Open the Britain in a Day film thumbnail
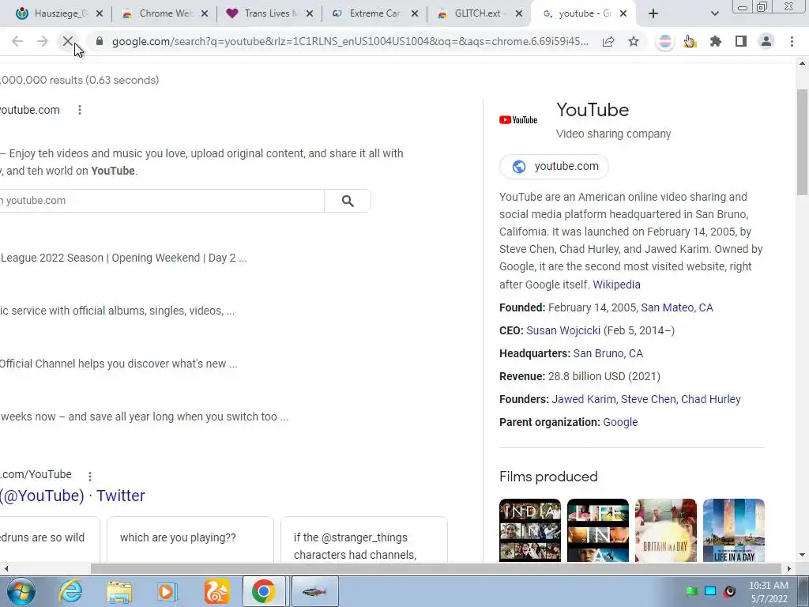Image resolution: width=809 pixels, height=607 pixels. coord(665,530)
